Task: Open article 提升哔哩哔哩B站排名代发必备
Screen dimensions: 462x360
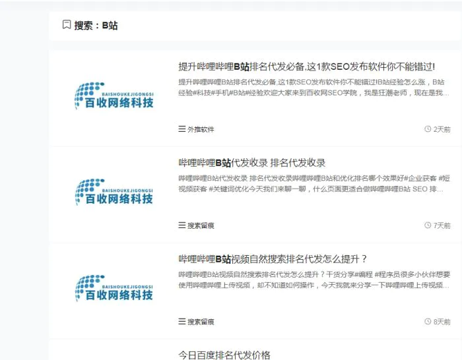Action: tap(306, 67)
